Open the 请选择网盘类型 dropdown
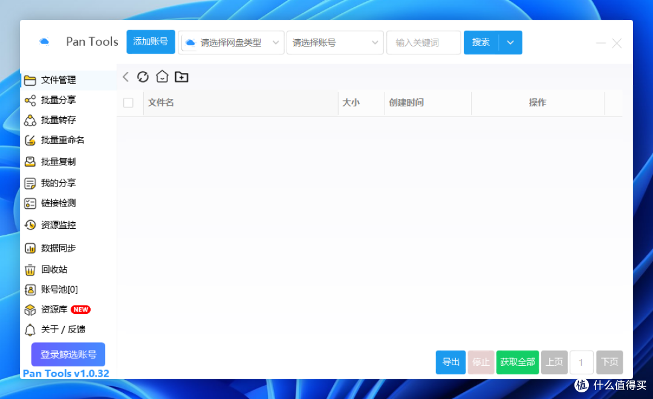Viewport: 653px width, 399px height. 231,42
